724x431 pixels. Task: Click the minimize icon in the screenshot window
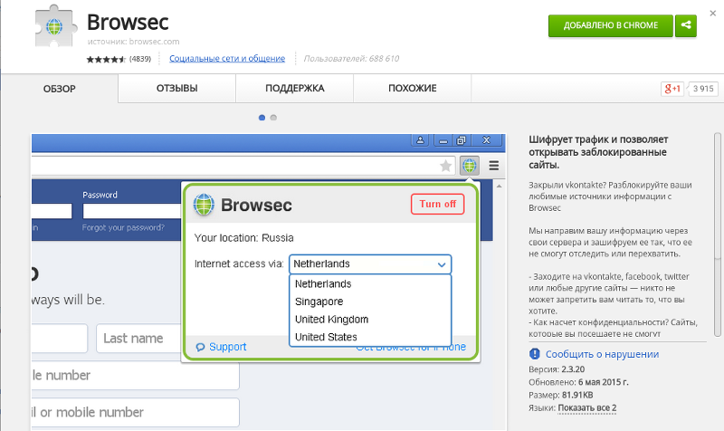(x=443, y=140)
